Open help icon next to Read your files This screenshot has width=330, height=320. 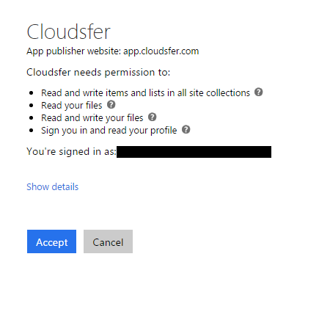click(111, 105)
